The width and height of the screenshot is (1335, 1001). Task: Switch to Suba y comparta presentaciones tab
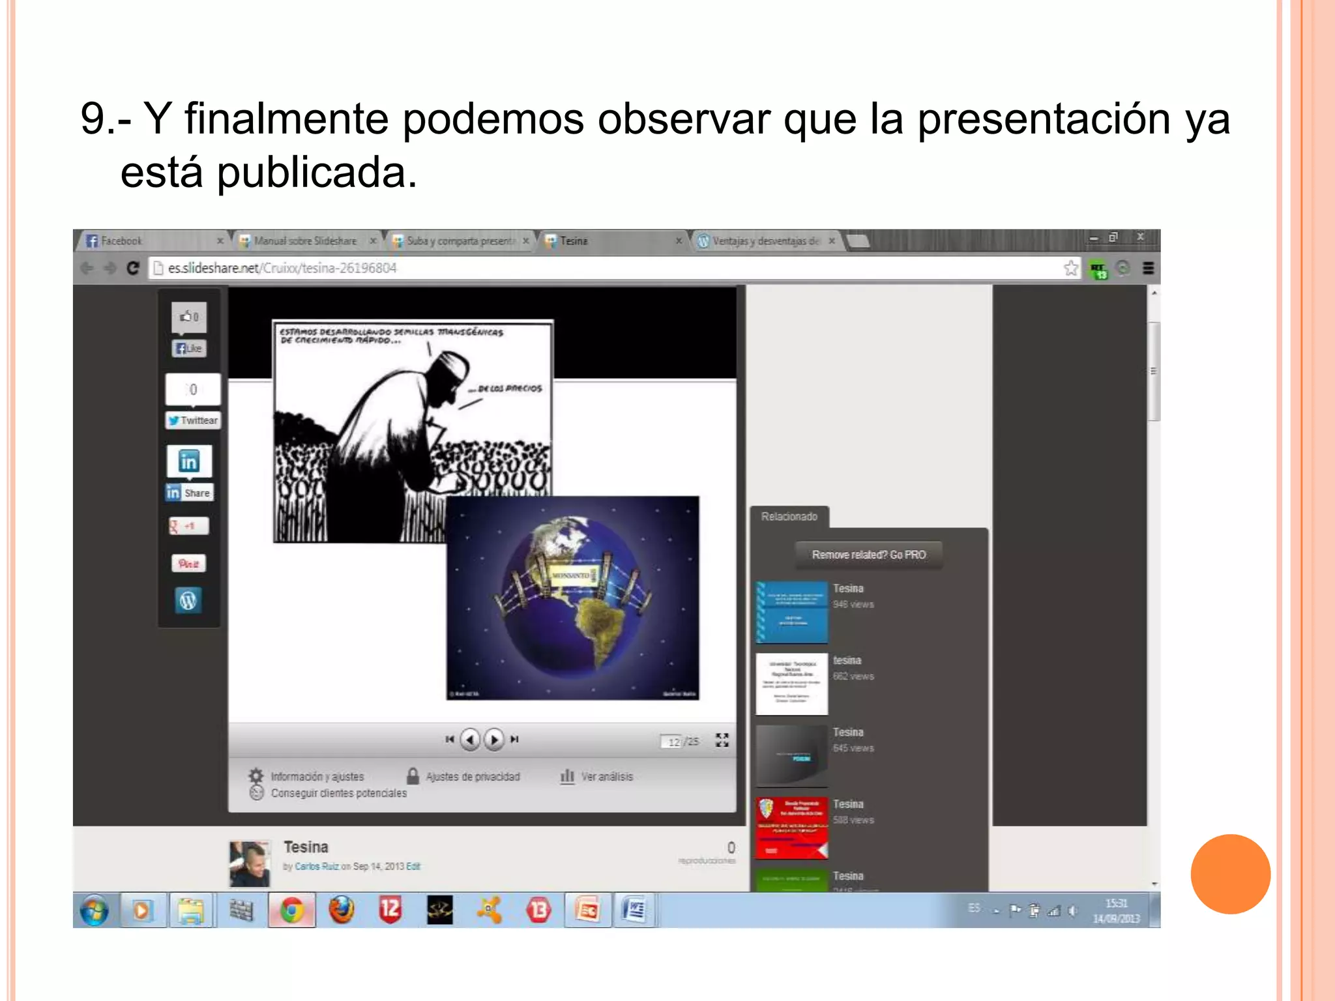tap(460, 241)
